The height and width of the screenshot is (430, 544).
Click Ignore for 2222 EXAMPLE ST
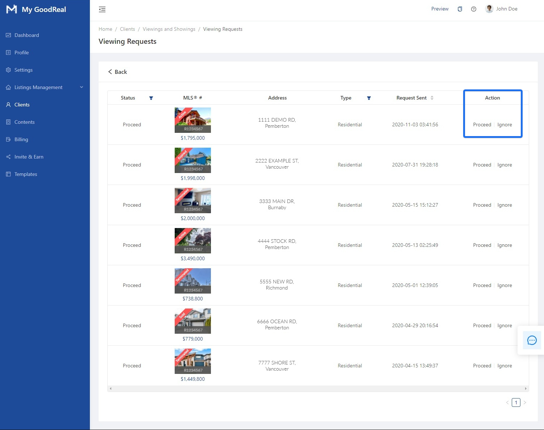pos(504,165)
